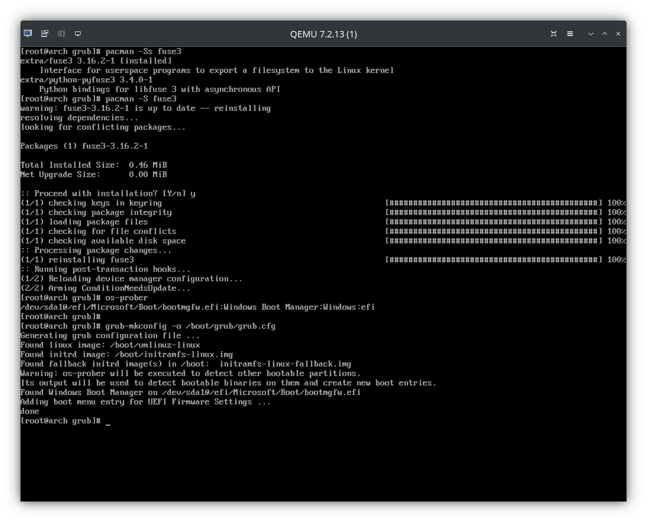This screenshot has width=647, height=522.
Task: Close the QEMU console window
Action: pos(618,33)
